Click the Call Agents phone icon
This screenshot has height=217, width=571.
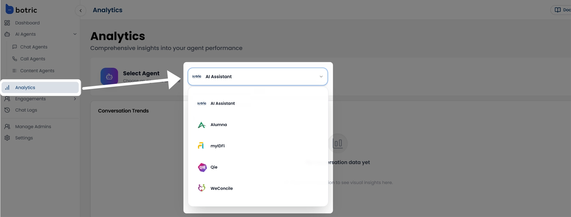point(15,59)
